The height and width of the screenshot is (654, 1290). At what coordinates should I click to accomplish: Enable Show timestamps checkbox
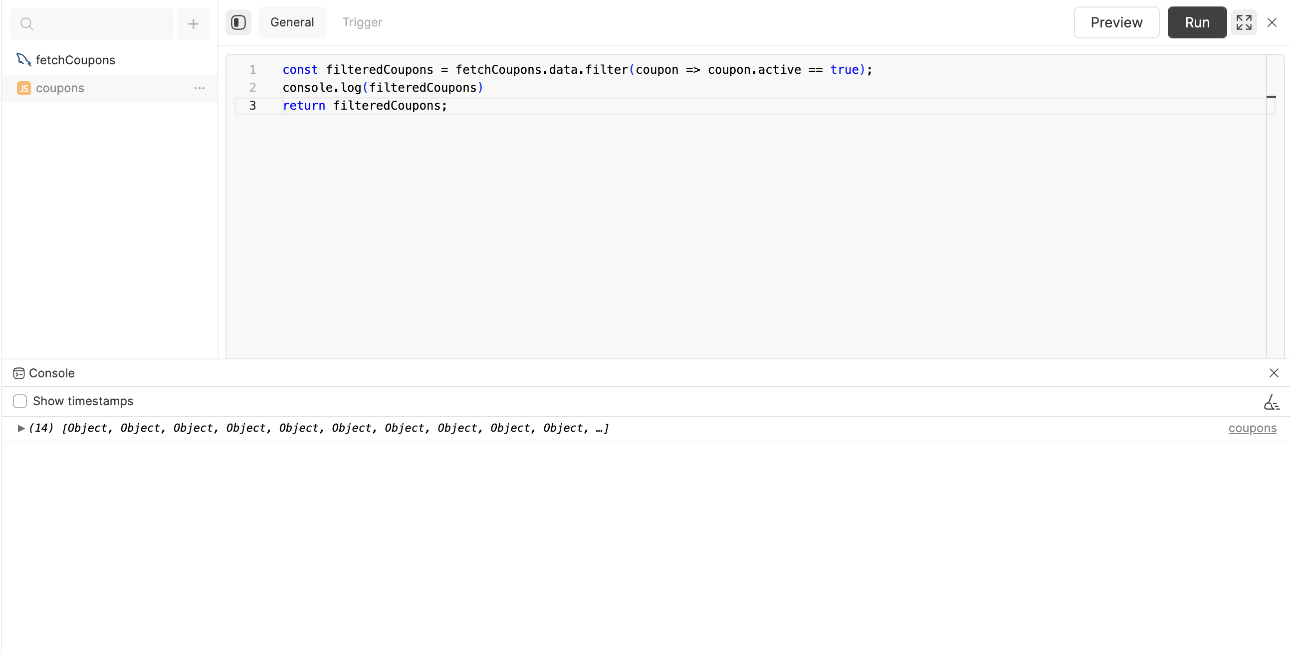click(20, 401)
